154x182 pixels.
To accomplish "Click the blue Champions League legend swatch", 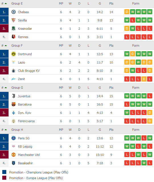I will pos(4,172).
